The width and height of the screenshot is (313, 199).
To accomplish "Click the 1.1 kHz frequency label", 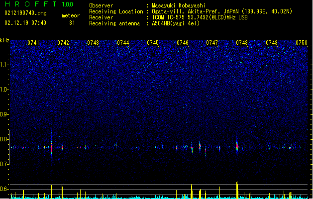I will pyautogui.click(x=4, y=65).
